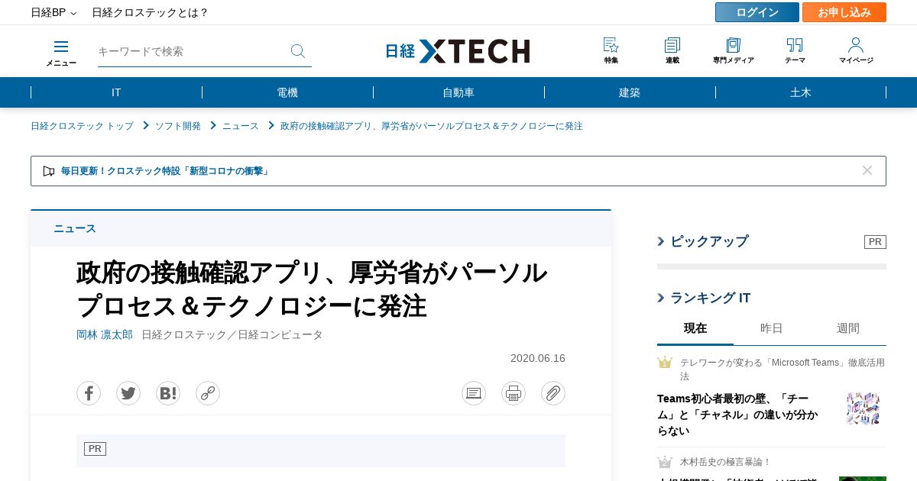The width and height of the screenshot is (917, 481).
Task: Select the 建築 navigation item
Action: [630, 92]
